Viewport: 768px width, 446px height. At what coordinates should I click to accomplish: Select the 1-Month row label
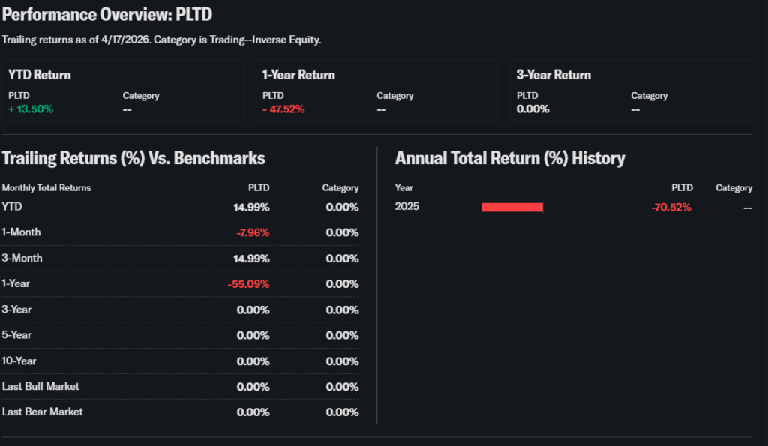coord(22,232)
